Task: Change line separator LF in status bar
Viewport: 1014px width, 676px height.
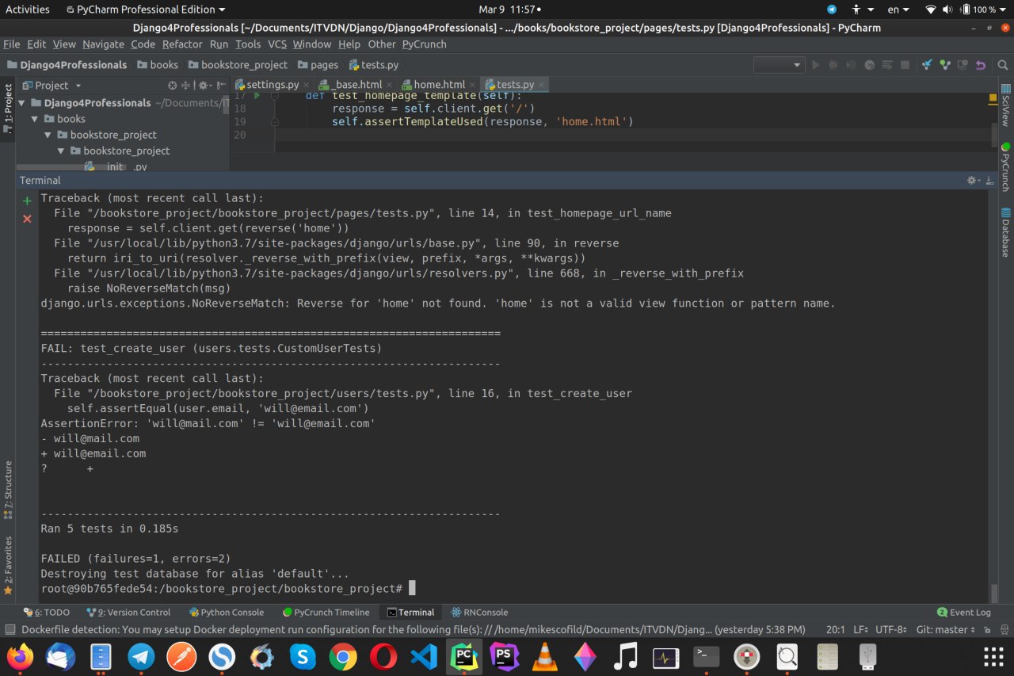Action: point(861,629)
